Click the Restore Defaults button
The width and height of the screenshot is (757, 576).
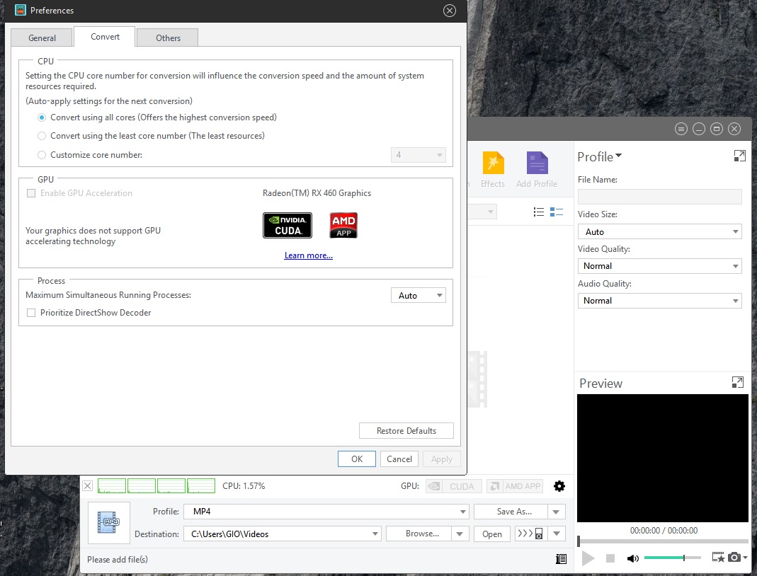click(x=406, y=431)
